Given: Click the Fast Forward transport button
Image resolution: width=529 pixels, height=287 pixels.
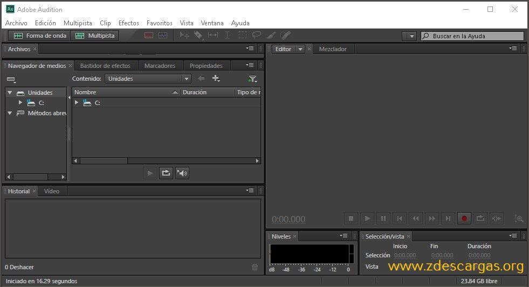Looking at the screenshot, I should point(432,219).
